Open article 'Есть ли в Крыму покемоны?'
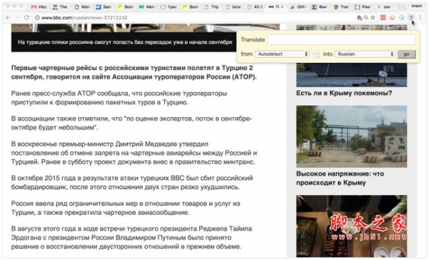This screenshot has height=260, width=429. point(344,93)
